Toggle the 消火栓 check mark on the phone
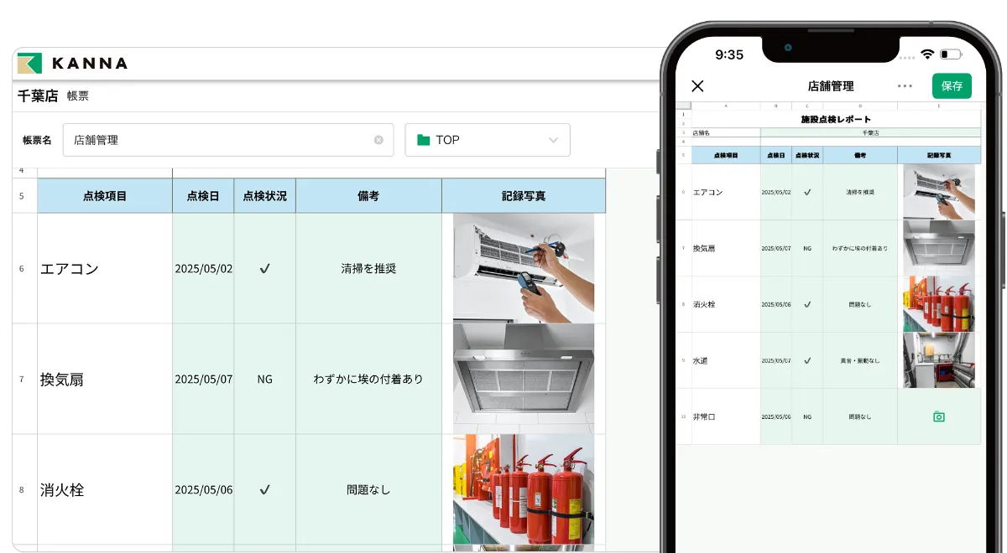The image size is (1007, 553). click(807, 304)
